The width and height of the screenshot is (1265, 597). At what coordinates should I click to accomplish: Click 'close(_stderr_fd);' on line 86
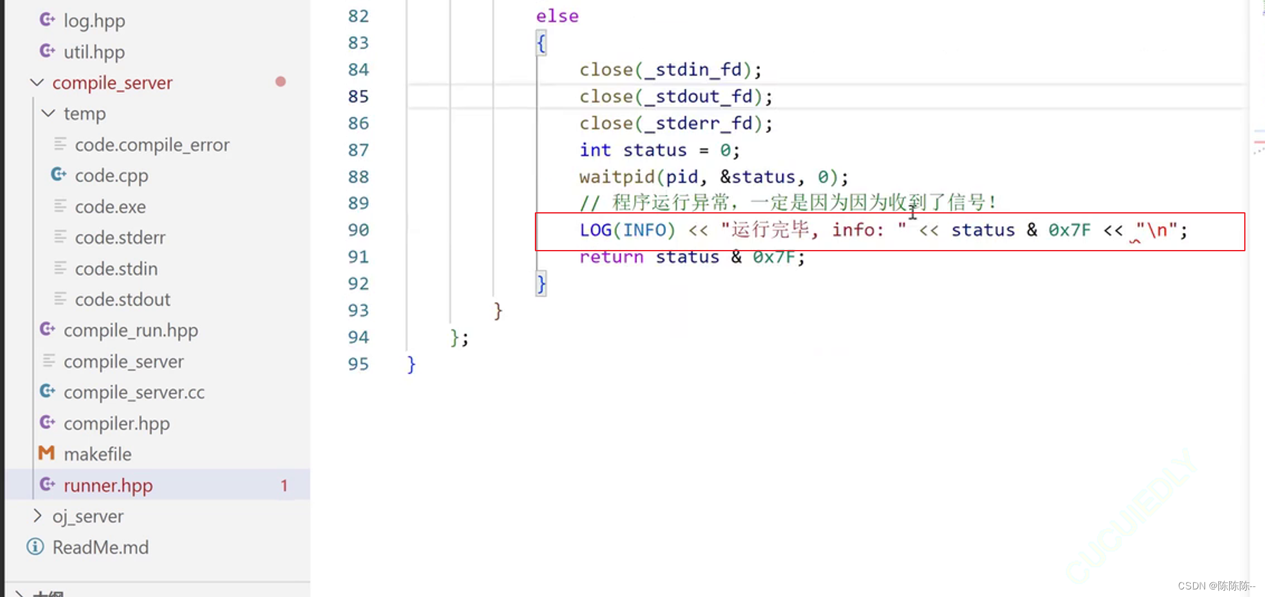[676, 123]
